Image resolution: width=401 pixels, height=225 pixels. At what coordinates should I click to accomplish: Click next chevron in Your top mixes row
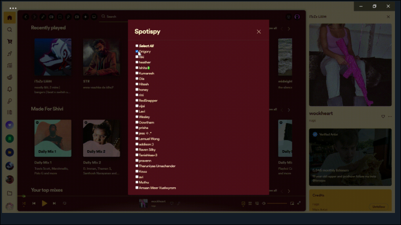pyautogui.click(x=289, y=191)
